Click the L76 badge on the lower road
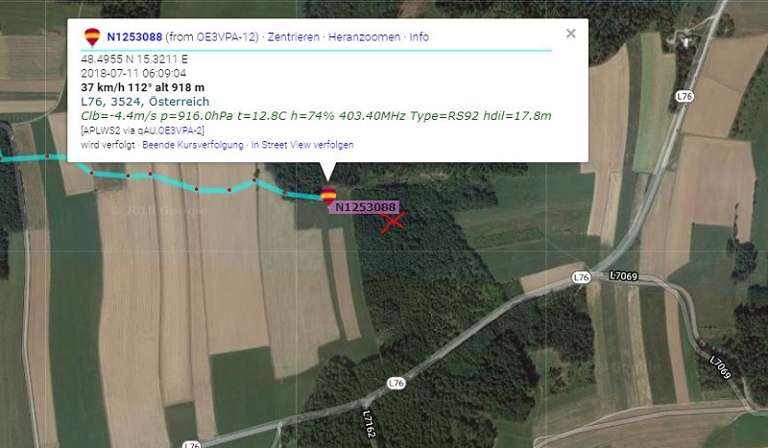The image size is (768, 448). tap(396, 383)
